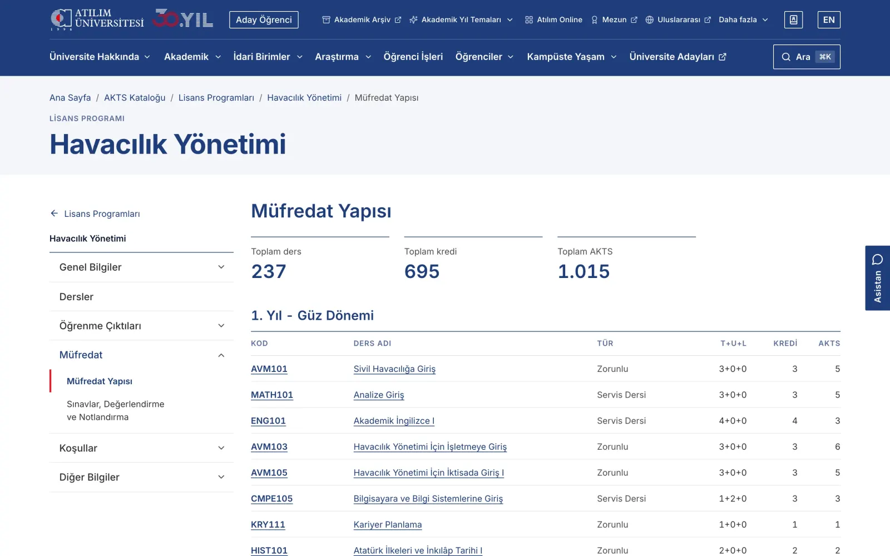Open the Asistan chat bubble panel
Image resolution: width=890 pixels, height=556 pixels.
click(878, 278)
